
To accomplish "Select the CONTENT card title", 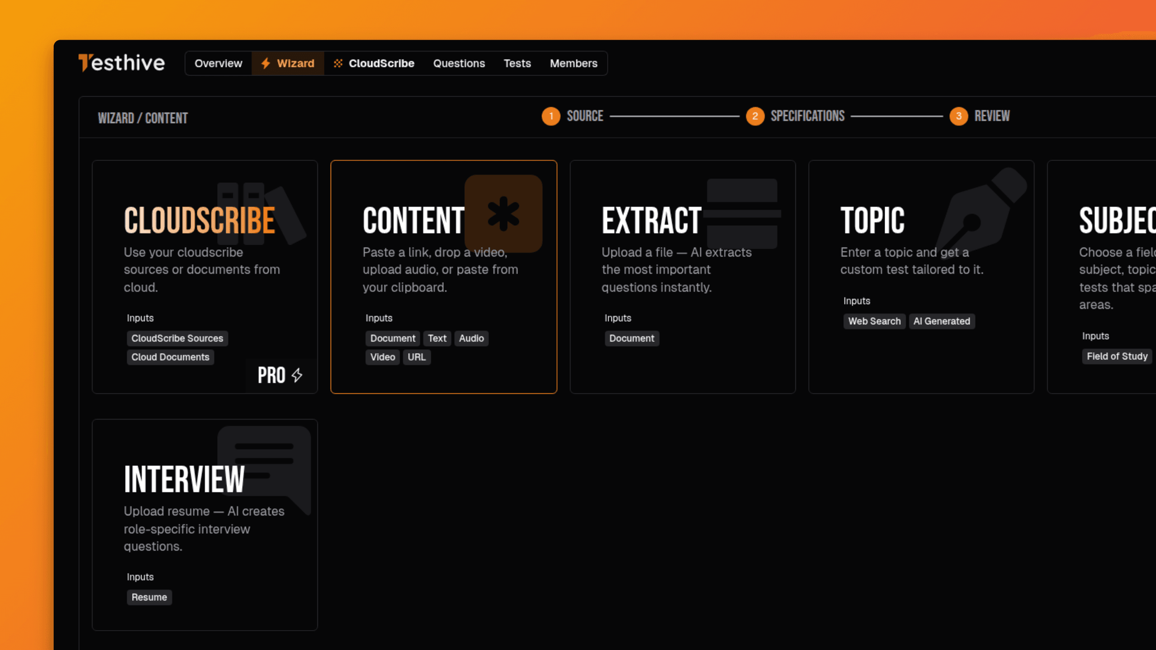I will 414,220.
